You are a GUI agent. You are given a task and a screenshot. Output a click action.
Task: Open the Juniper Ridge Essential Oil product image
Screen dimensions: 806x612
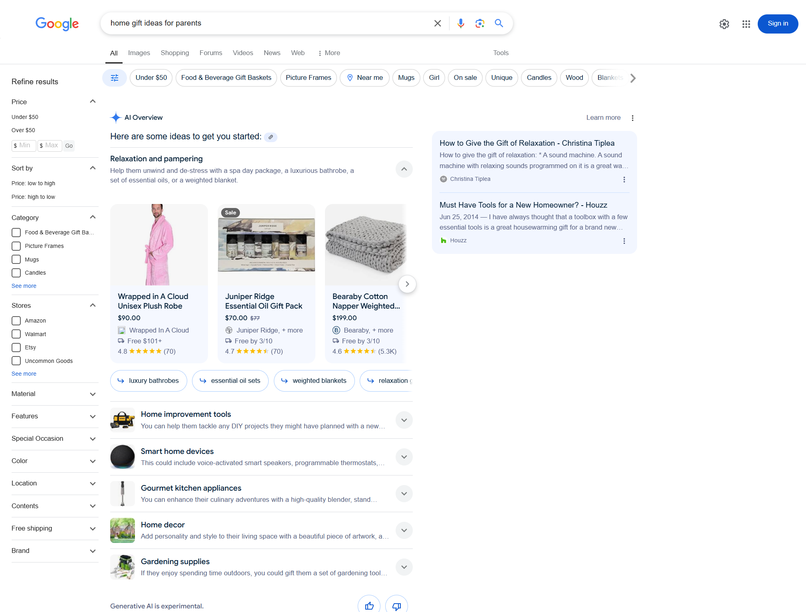266,245
